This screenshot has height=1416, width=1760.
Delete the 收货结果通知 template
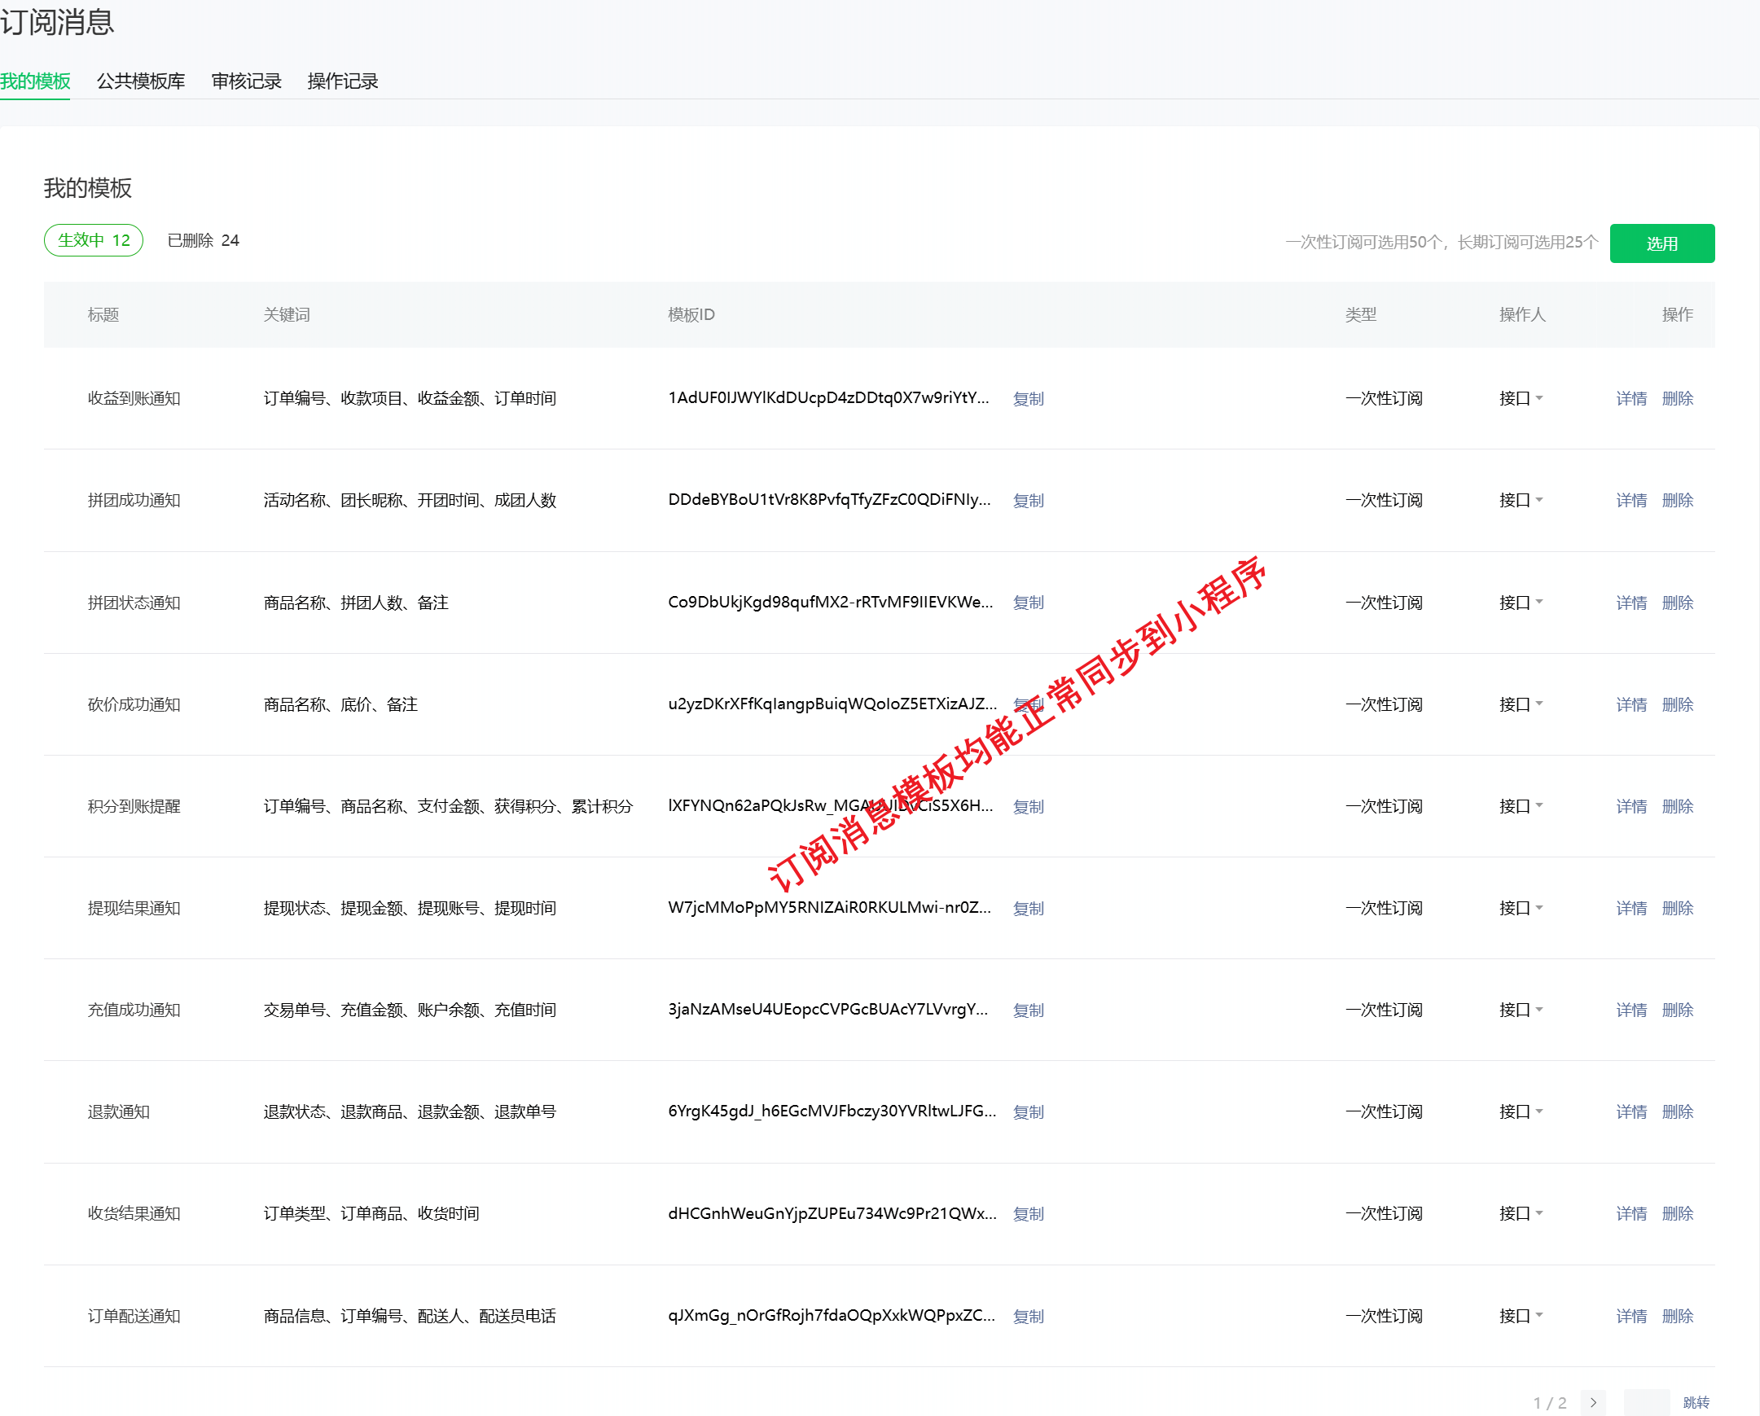point(1678,1213)
